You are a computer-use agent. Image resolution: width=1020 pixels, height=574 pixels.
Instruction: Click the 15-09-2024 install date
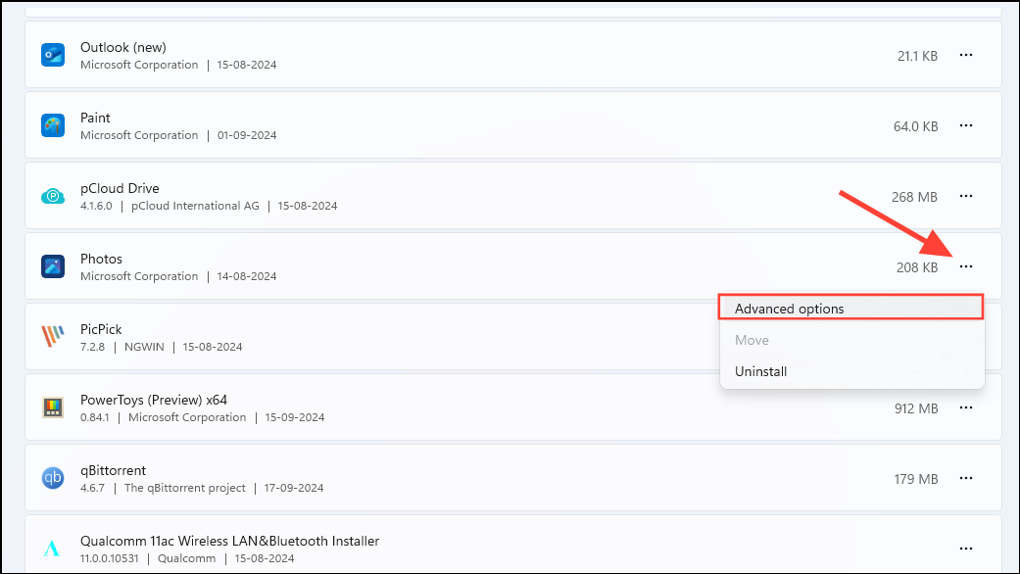294,418
